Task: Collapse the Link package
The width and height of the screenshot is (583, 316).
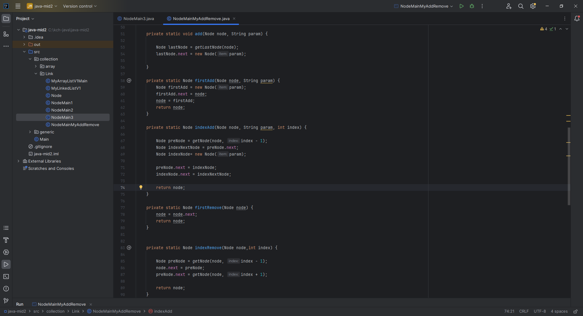Action: tap(36, 74)
